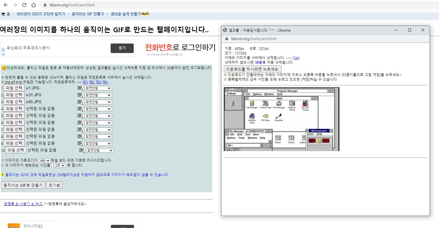Click 다운로드를 하시려면 누르세요 button
The width and height of the screenshot is (439, 228).
(x=253, y=69)
